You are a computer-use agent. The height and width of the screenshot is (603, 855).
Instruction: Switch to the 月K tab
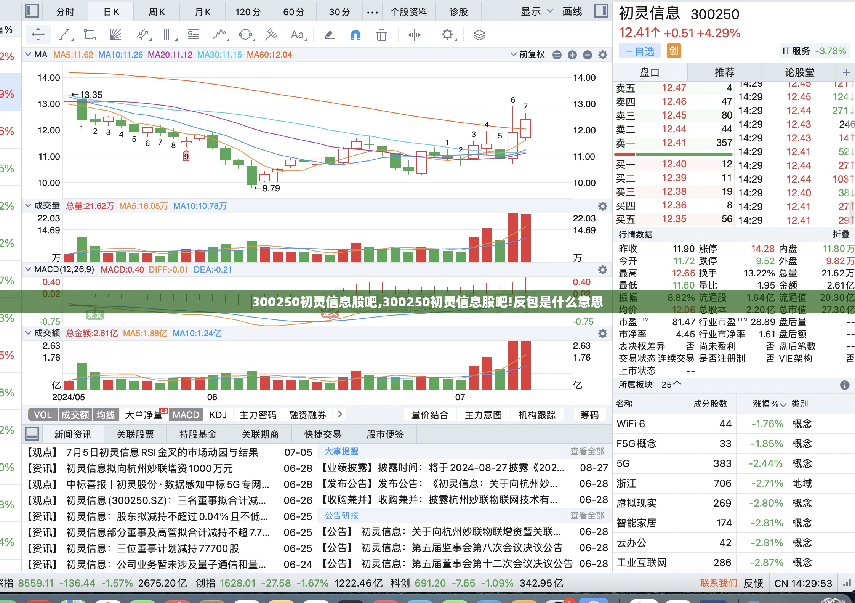point(203,12)
